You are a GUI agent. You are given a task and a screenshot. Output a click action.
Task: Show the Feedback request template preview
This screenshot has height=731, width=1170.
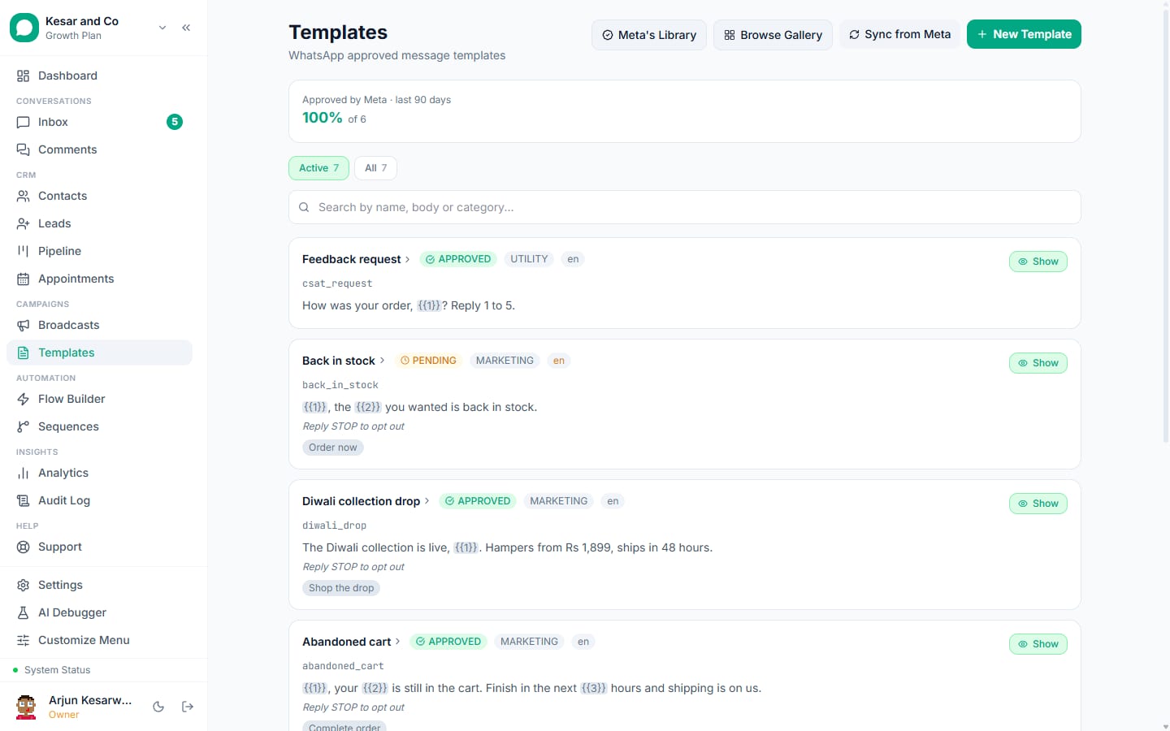(1038, 262)
